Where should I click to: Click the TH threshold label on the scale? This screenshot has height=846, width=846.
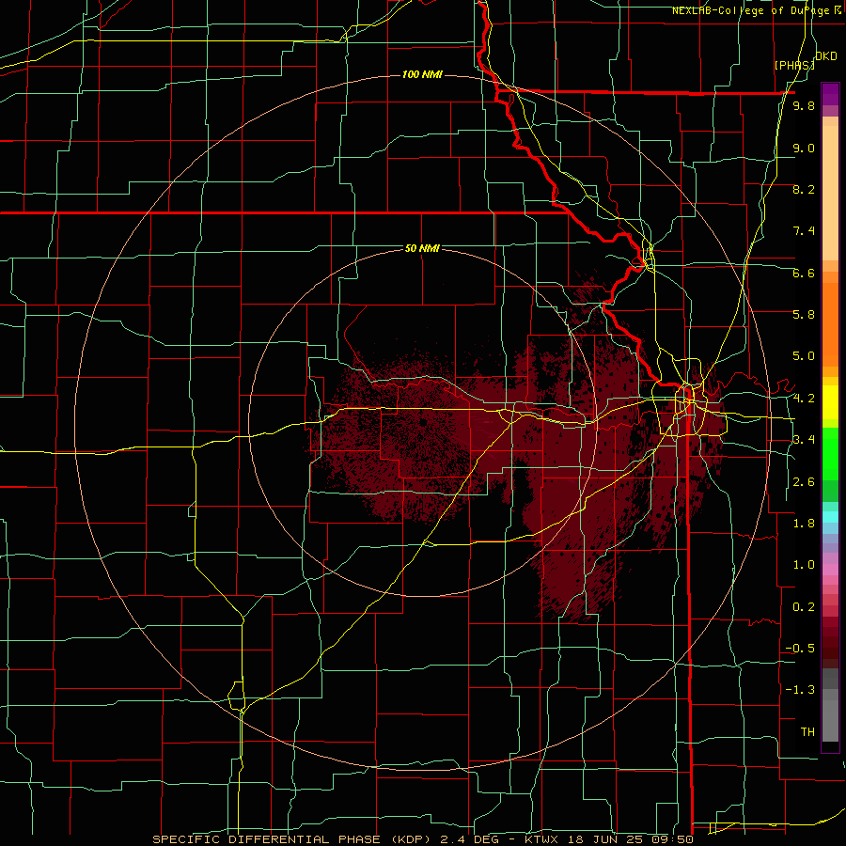[807, 732]
